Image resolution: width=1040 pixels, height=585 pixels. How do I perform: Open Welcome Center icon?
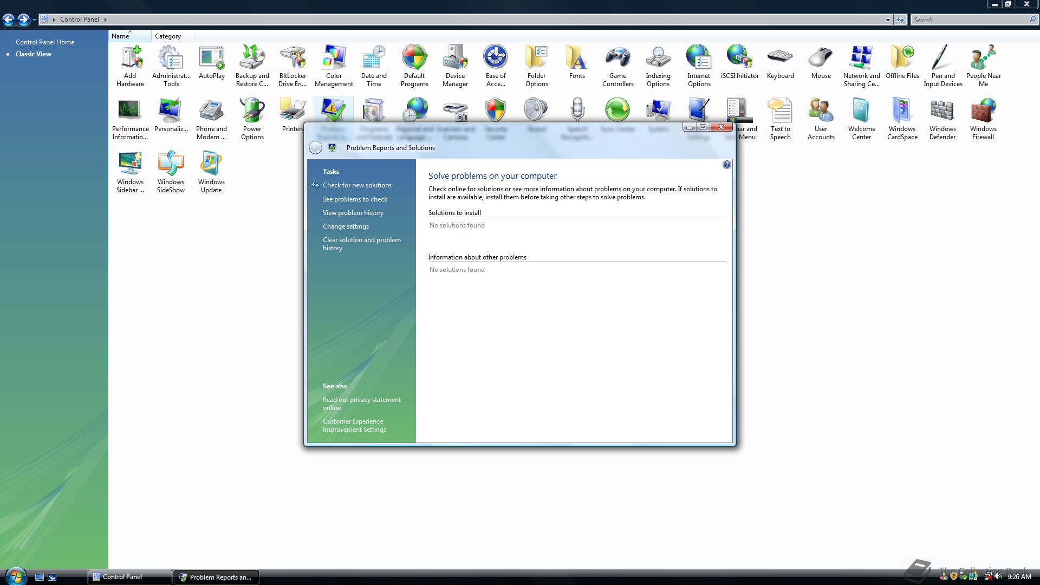click(x=862, y=119)
